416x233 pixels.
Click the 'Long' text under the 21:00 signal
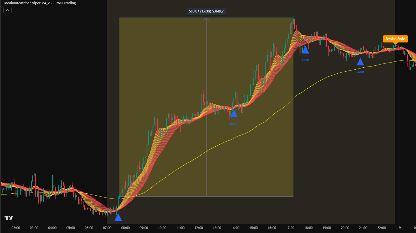coord(360,72)
